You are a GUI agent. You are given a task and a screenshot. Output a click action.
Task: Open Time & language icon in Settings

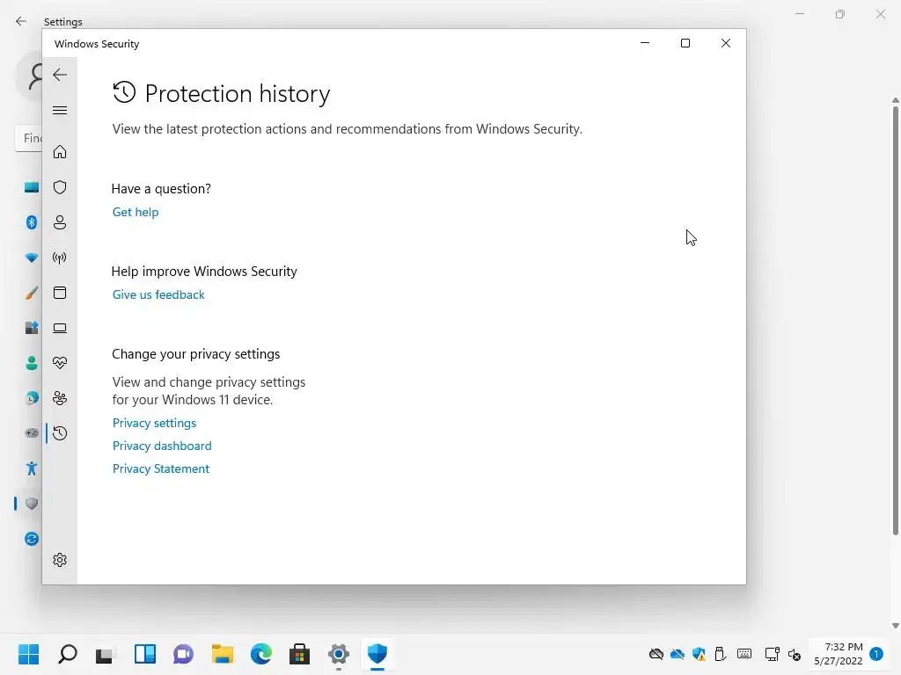(32, 398)
